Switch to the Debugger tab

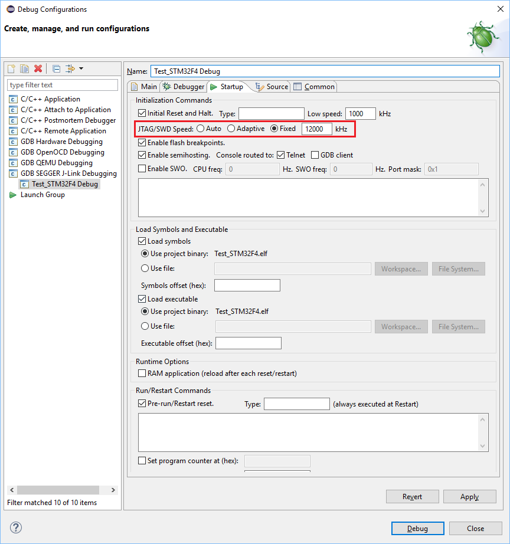click(x=183, y=86)
